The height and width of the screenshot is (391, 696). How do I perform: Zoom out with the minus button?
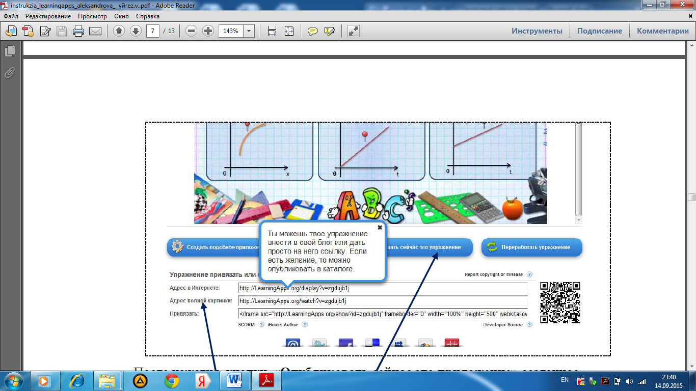(192, 31)
